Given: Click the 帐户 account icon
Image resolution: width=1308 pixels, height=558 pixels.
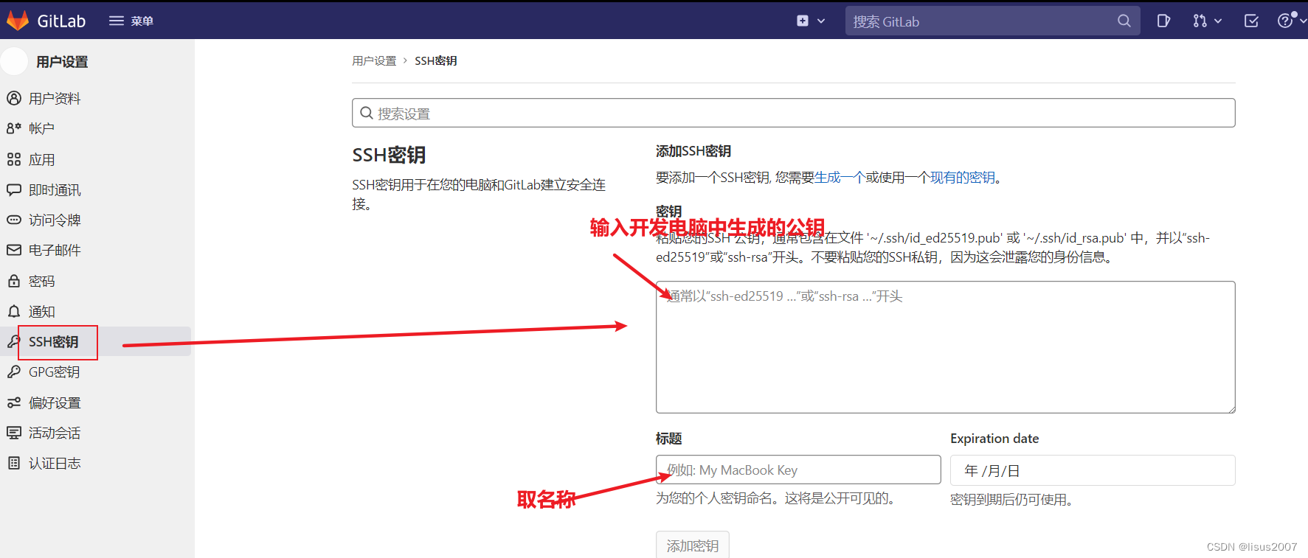Looking at the screenshot, I should tap(14, 128).
